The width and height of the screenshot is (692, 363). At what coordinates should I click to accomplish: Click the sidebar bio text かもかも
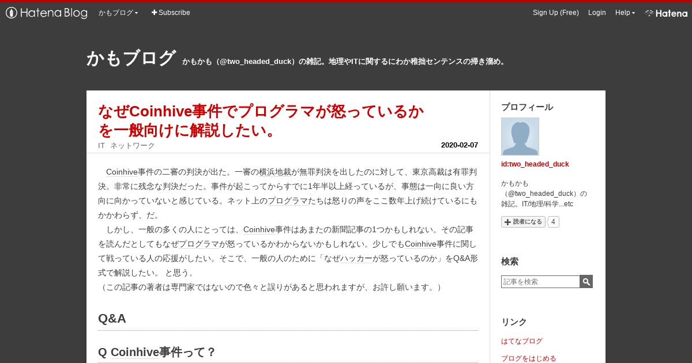coord(544,194)
